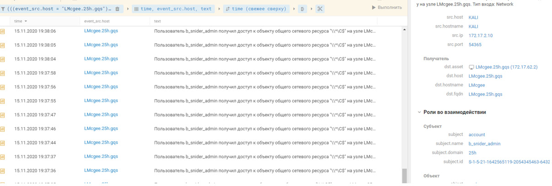
Task: Open event icon for row 19:37:46
Action: [3, 129]
